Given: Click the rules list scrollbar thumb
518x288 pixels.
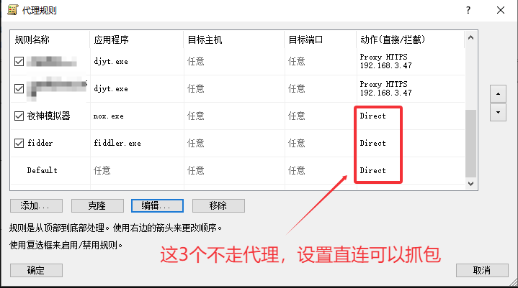Looking at the screenshot, I should pyautogui.click(x=470, y=143).
